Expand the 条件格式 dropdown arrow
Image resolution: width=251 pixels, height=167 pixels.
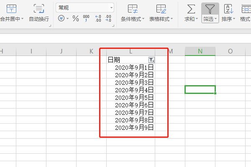[x=143, y=19]
